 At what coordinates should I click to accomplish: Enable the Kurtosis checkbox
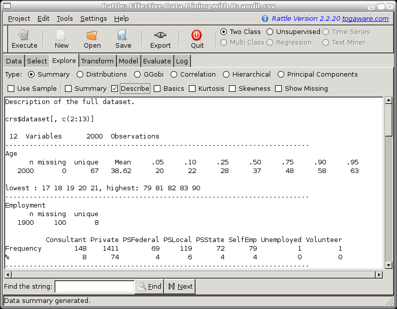tap(192, 89)
